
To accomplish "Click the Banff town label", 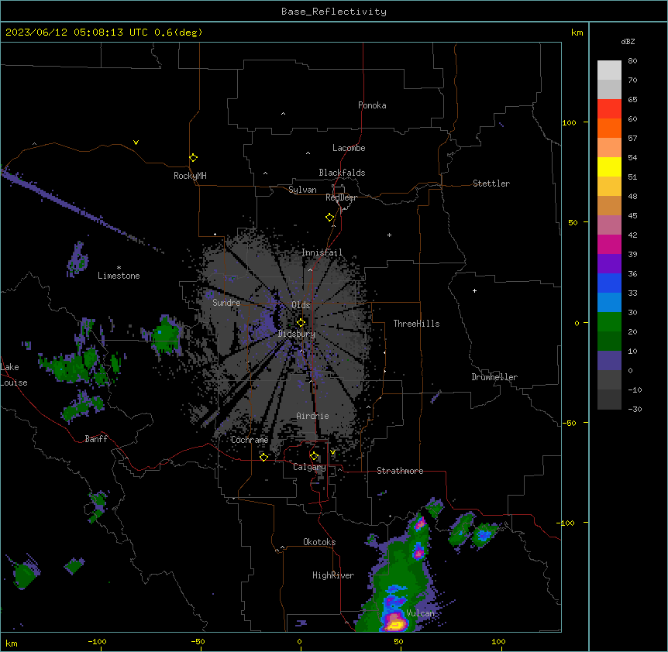I will pos(96,439).
